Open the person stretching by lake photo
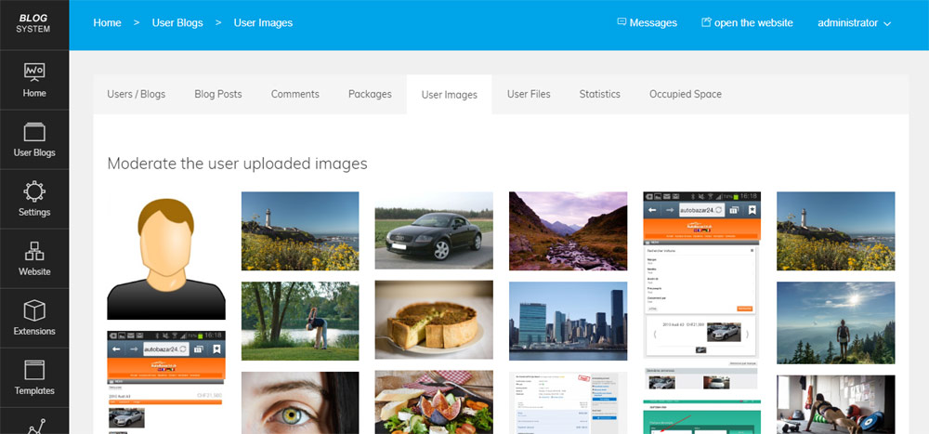Screen dimensions: 929x434 coord(300,321)
